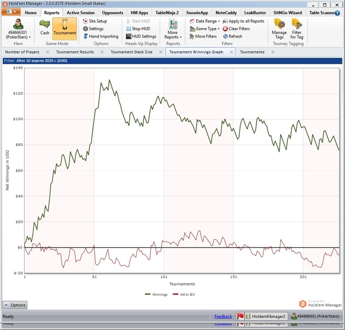Image resolution: width=345 pixels, height=330 pixels.
Task: Close the Tournaments report tab
Action: 273,52
